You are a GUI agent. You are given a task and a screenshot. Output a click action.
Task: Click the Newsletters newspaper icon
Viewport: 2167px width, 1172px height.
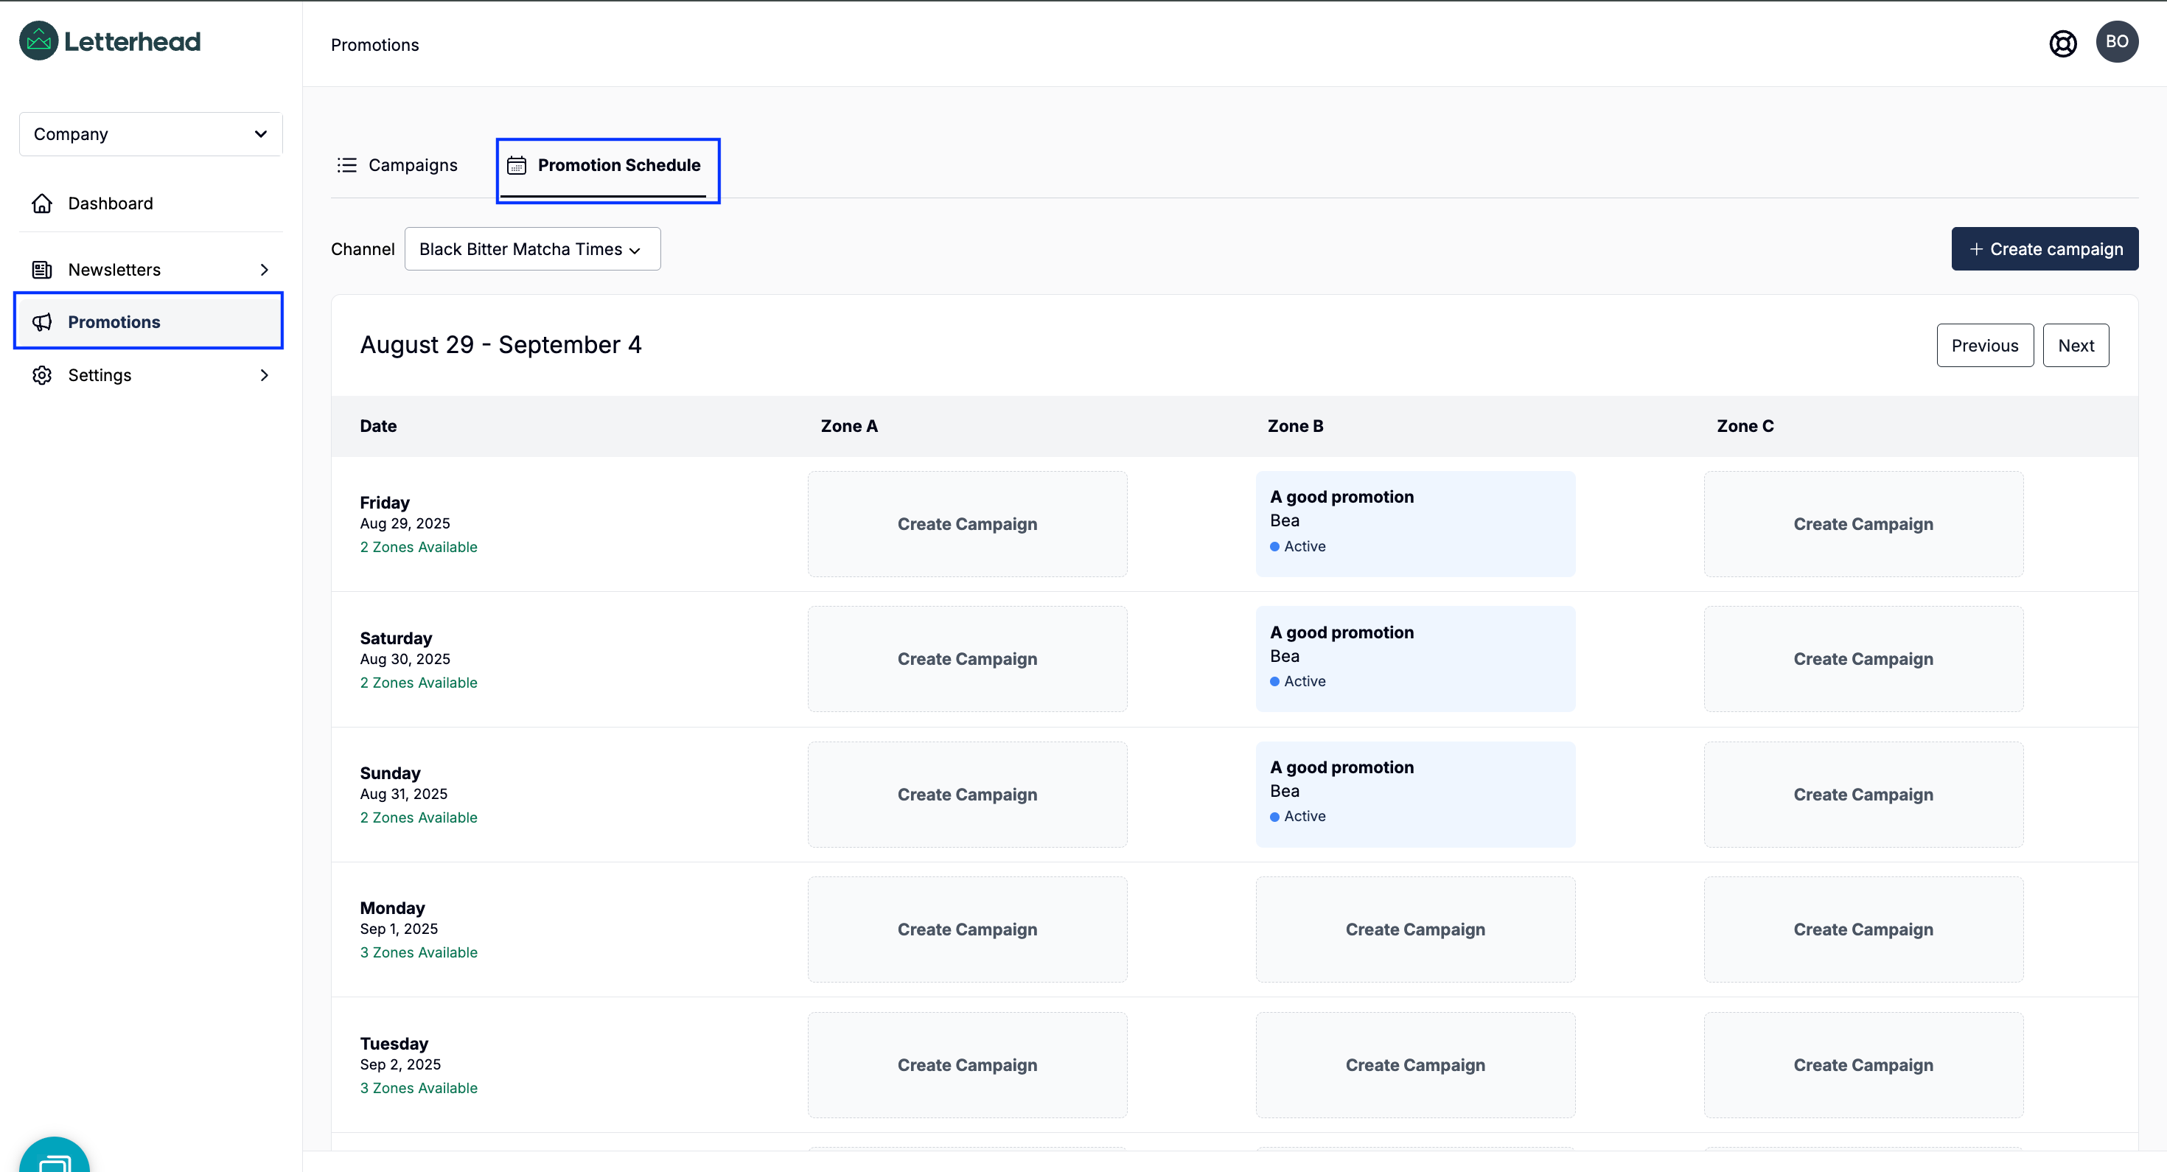pyautogui.click(x=42, y=270)
